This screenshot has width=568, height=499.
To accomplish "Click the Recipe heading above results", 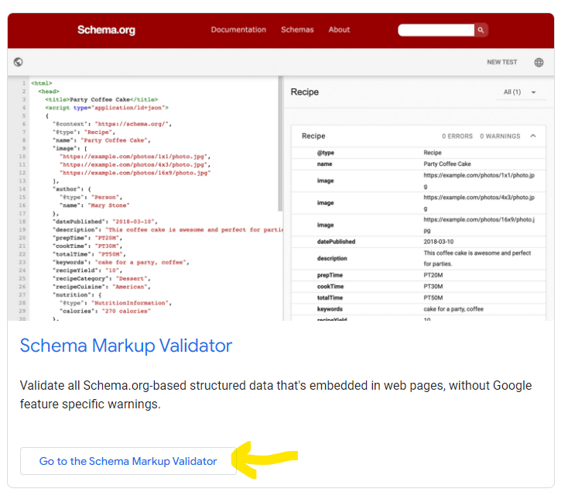I will [x=305, y=92].
